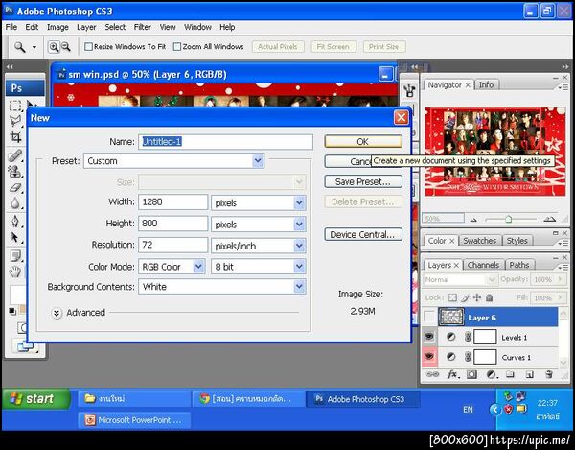This screenshot has width=575, height=450.
Task: Add a layer style with fx icon
Action: [x=453, y=374]
